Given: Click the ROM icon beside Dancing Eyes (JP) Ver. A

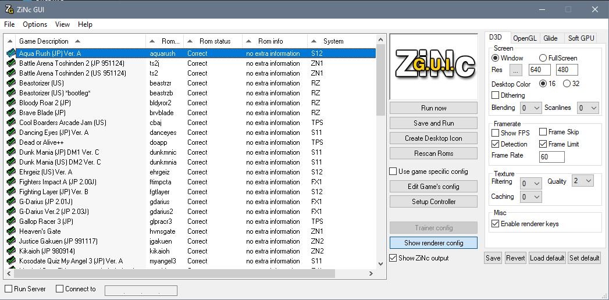Looking at the screenshot, I should coord(11,133).
